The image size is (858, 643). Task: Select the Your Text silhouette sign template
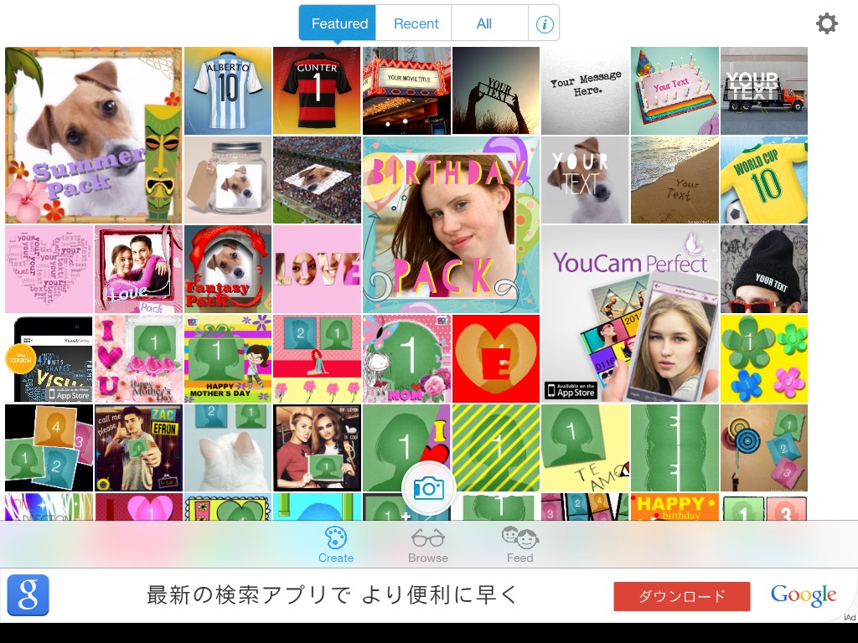tap(496, 90)
